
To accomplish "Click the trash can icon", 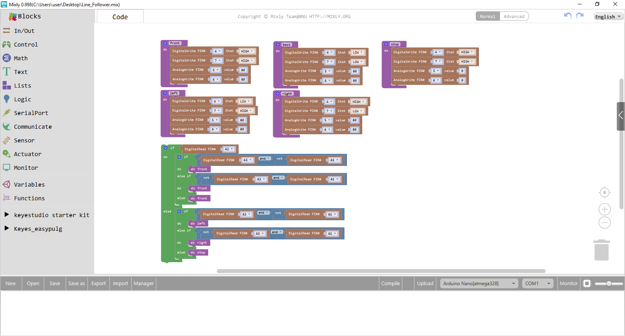I will click(x=601, y=250).
